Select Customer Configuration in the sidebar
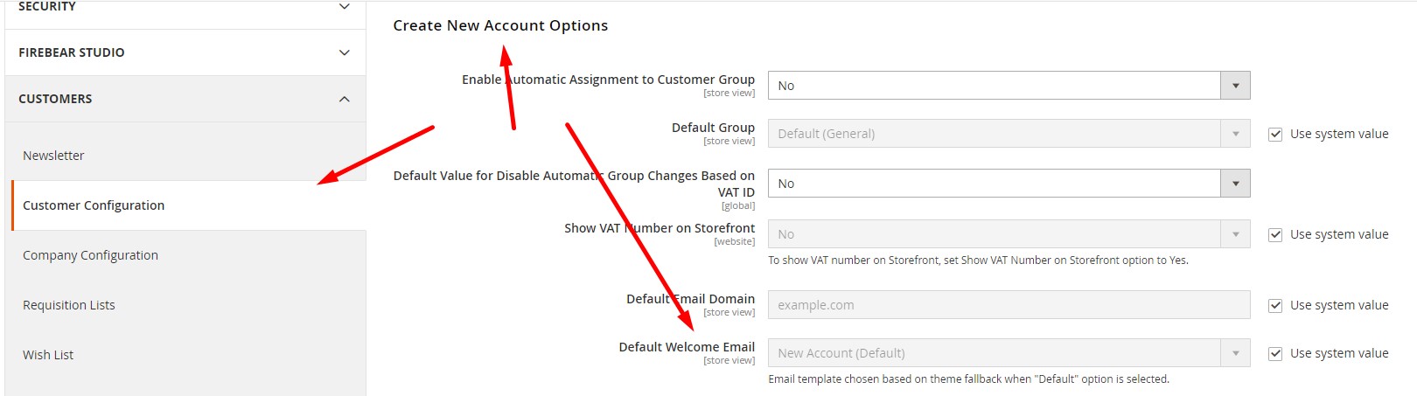Viewport: 1417px width, 396px height. click(94, 205)
